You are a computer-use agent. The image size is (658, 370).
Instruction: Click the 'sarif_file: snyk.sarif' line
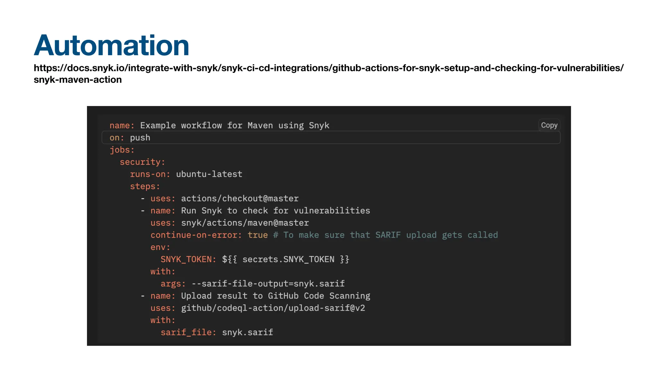217,333
